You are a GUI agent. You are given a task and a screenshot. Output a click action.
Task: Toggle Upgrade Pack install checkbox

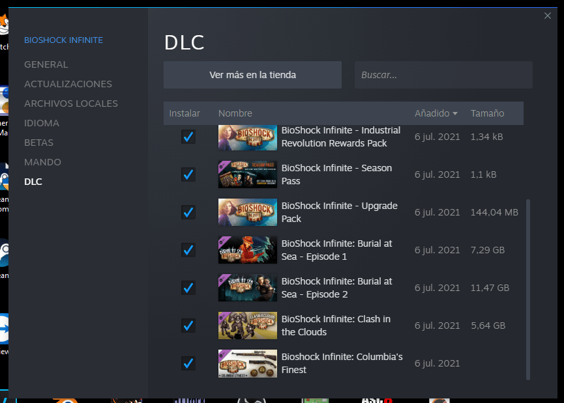tap(188, 212)
